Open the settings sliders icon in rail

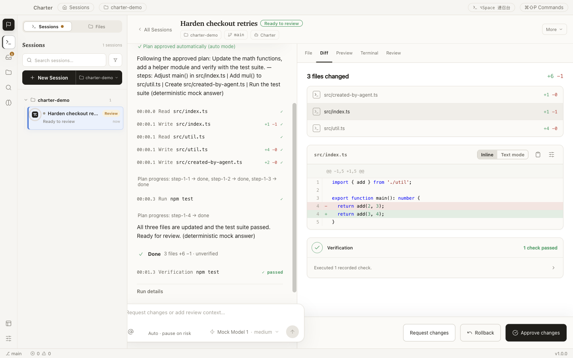click(x=8, y=339)
